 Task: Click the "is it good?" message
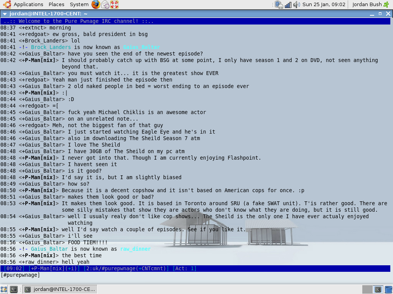coord(85,171)
